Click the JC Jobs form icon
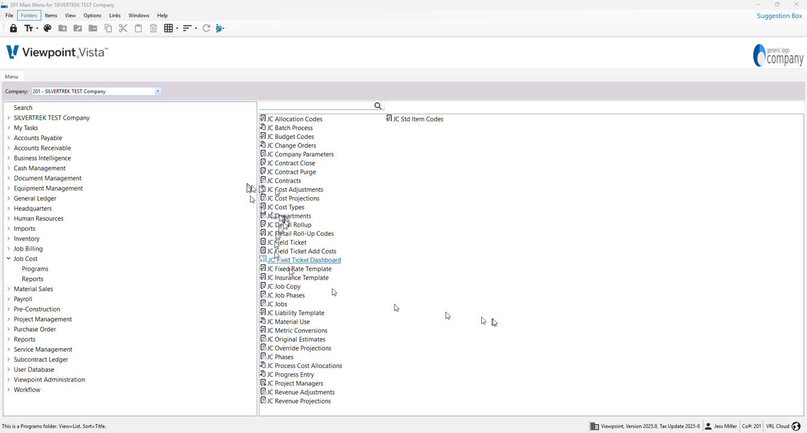Viewport: 807px width, 433px height. coord(263,304)
